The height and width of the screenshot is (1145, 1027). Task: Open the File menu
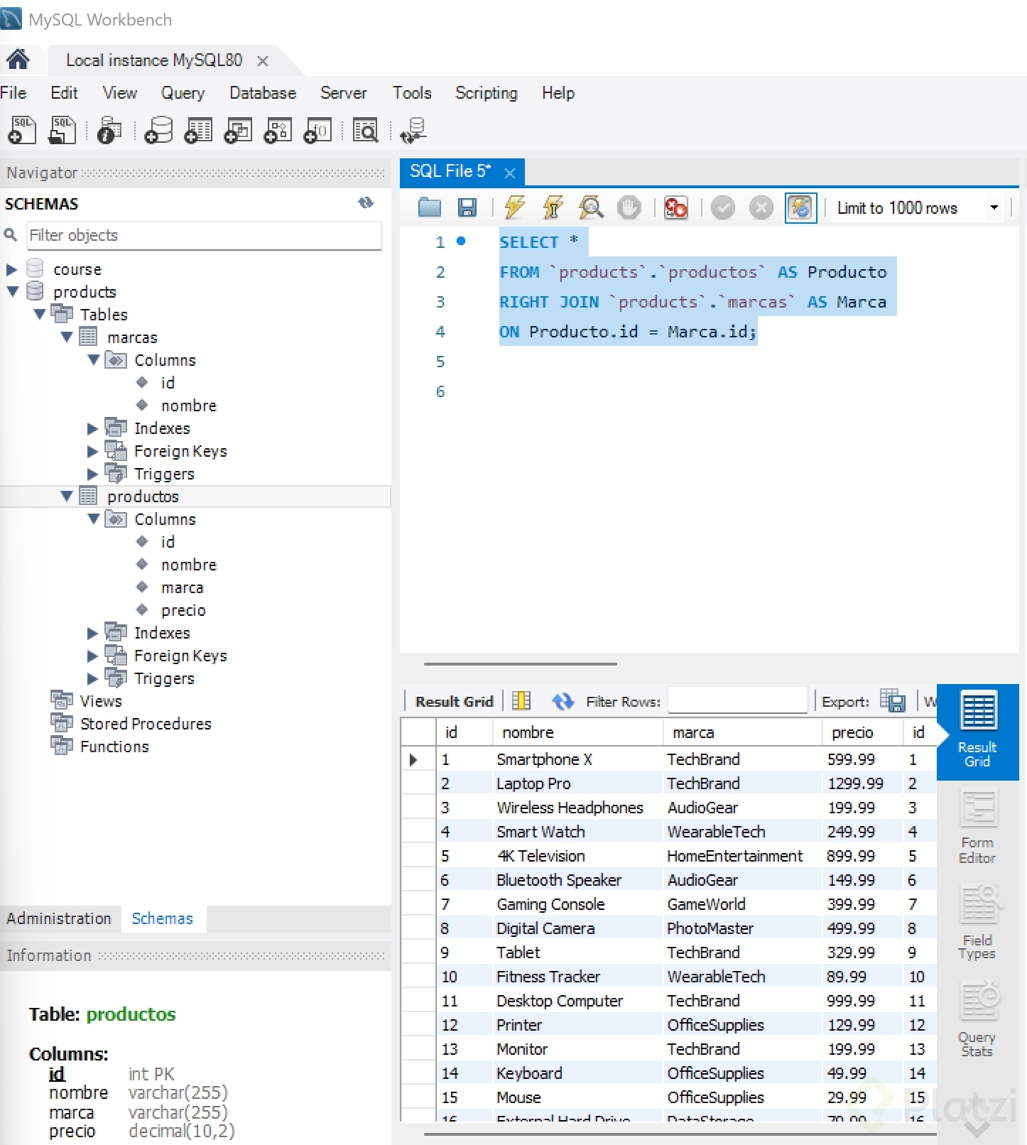13,93
